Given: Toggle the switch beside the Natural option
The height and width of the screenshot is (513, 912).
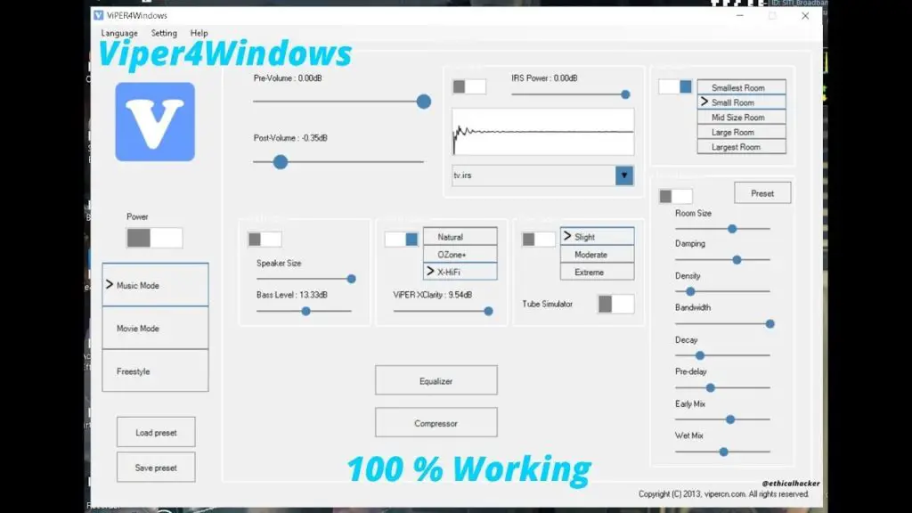Looking at the screenshot, I should (402, 239).
